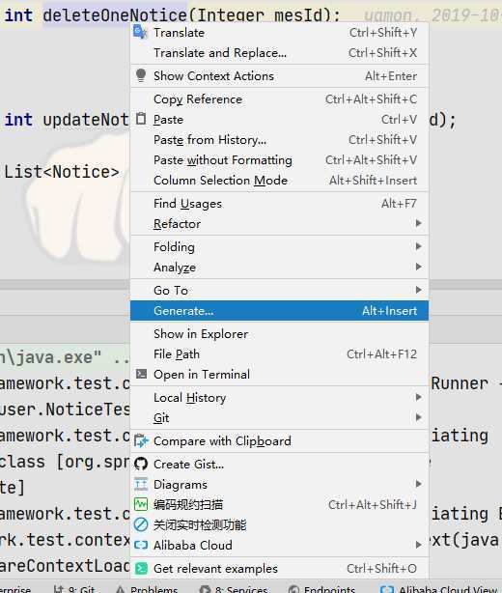Select Create Gist... entry

(279, 464)
